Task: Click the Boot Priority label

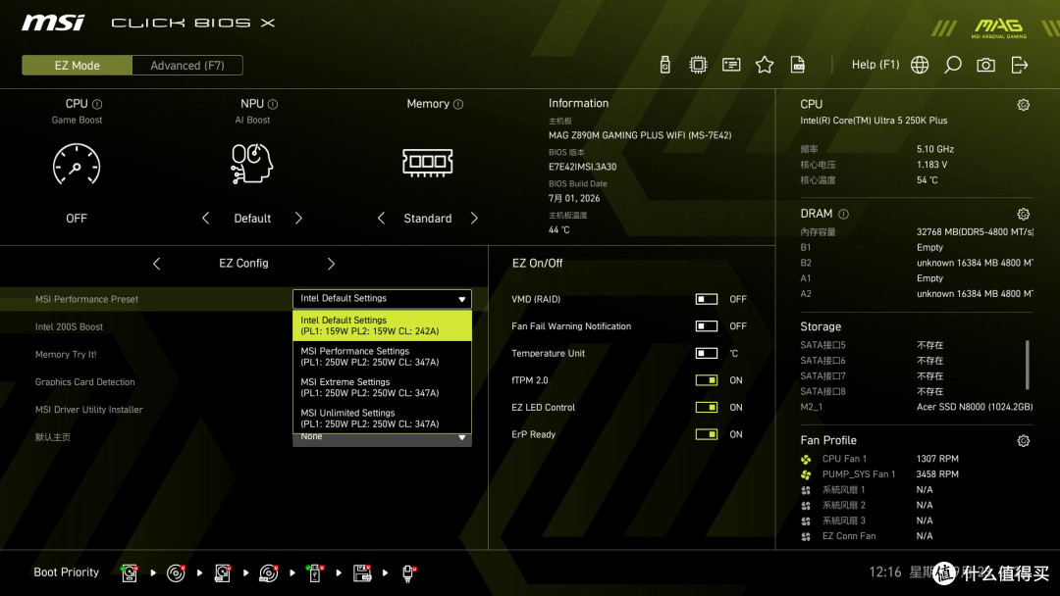Action: pyautogui.click(x=67, y=572)
